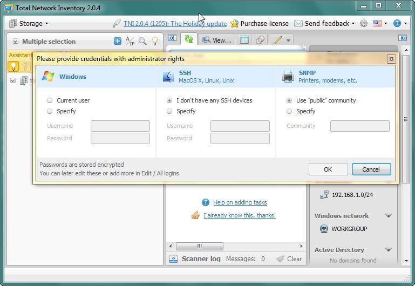The image size is (415, 286).
Task: Toggle the Multiple selection checkbox
Action: (x=16, y=41)
